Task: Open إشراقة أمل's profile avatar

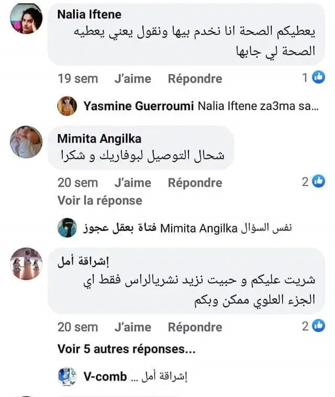Action: coord(26,264)
